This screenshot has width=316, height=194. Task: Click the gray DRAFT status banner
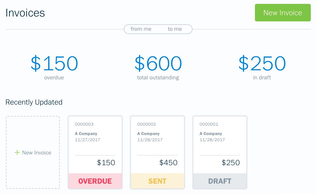(x=220, y=181)
